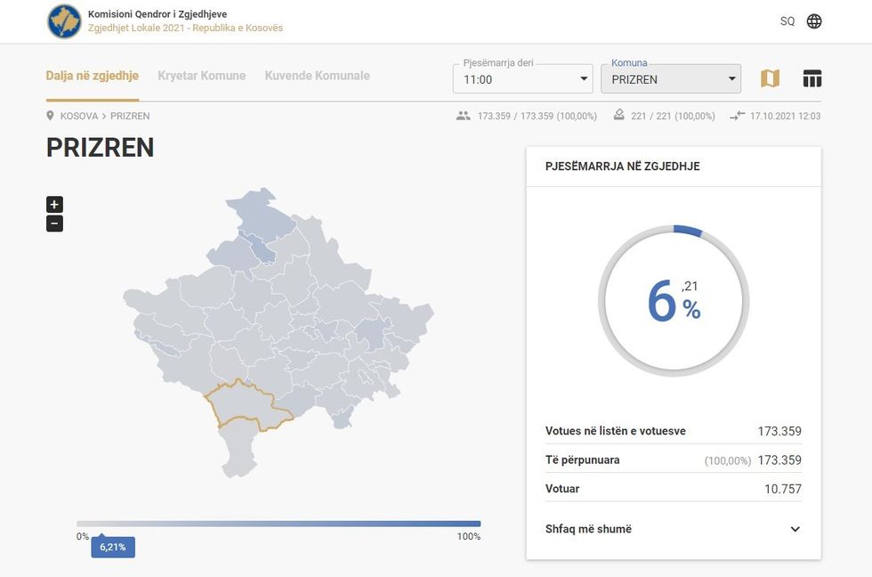Click the 6,21% turnout scale marker

113,547
